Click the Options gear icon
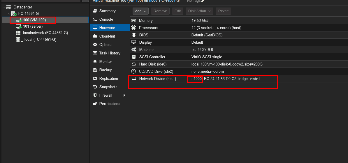Screen dimensions: 348x163 95,45
